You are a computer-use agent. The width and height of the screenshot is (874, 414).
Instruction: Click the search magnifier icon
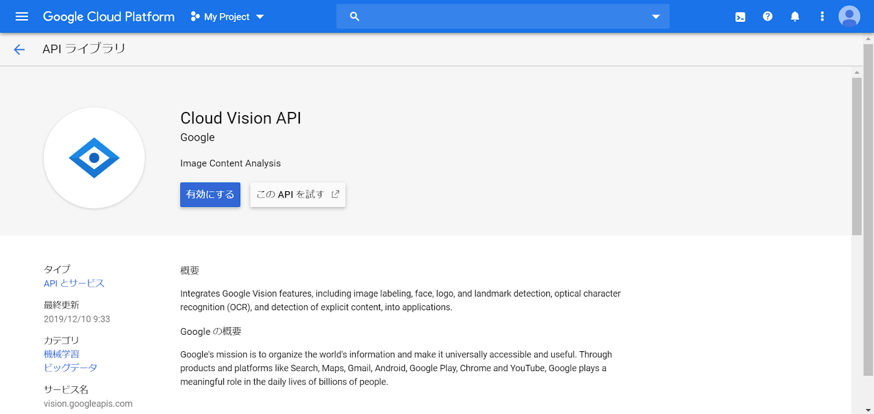[x=355, y=16]
